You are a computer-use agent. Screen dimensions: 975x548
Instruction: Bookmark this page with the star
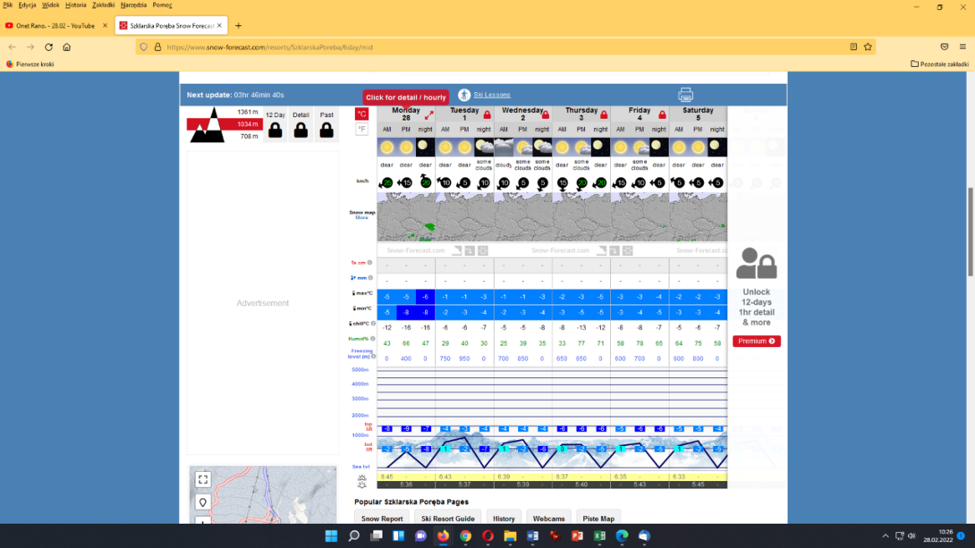point(868,46)
